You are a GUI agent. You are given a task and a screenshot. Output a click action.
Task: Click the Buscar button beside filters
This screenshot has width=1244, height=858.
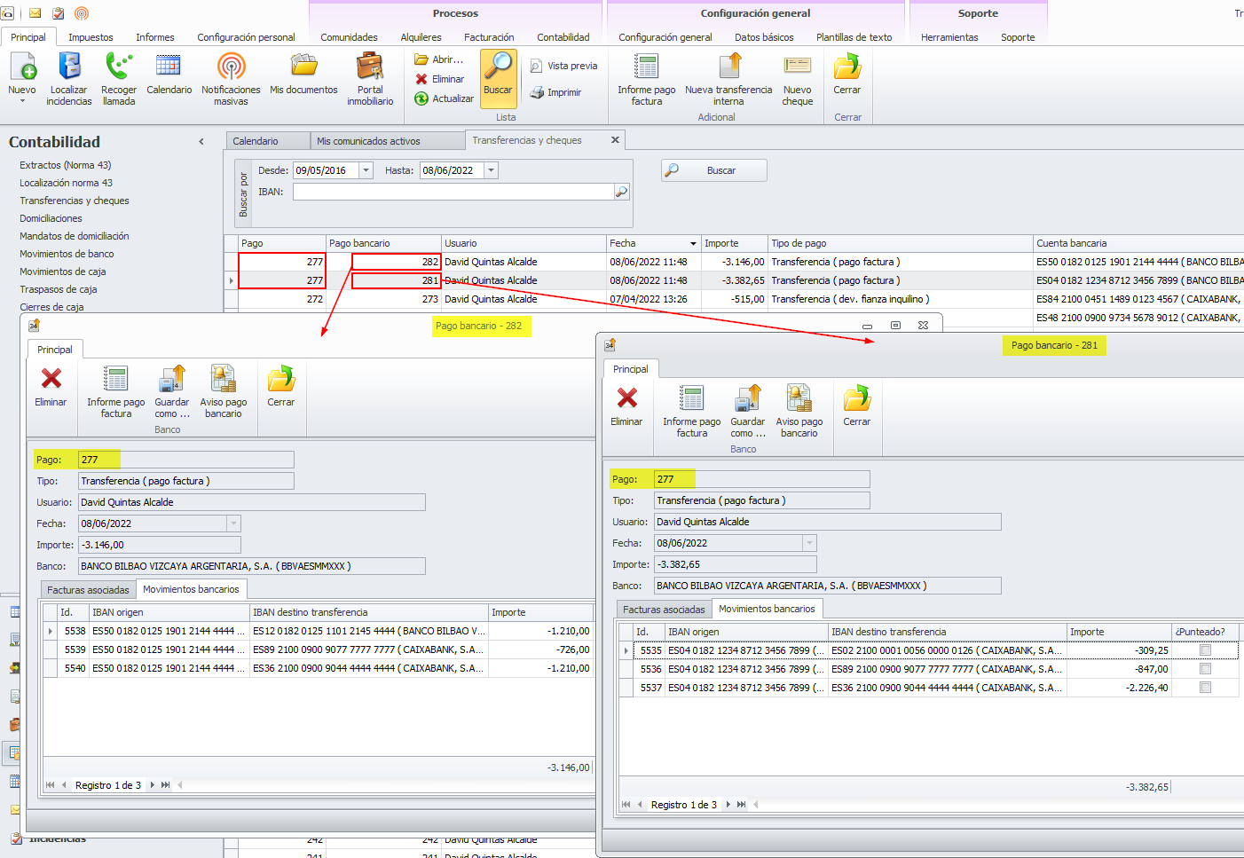click(x=714, y=170)
